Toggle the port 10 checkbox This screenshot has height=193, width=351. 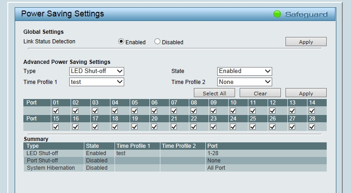pos(233,110)
